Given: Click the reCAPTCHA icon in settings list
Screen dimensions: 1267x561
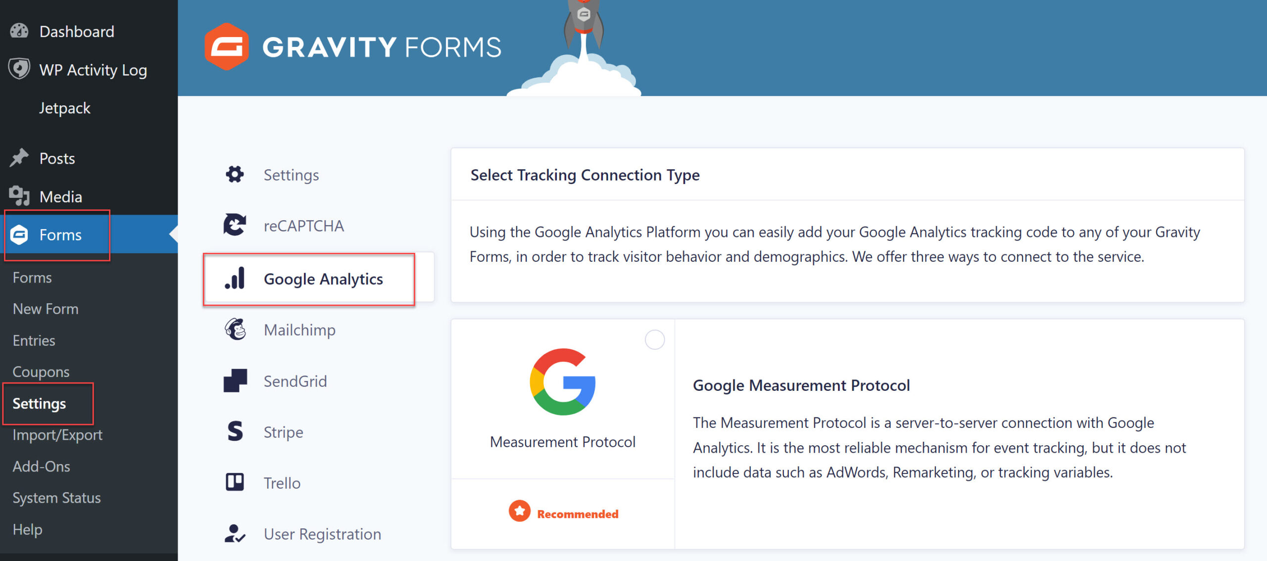Looking at the screenshot, I should 235,225.
